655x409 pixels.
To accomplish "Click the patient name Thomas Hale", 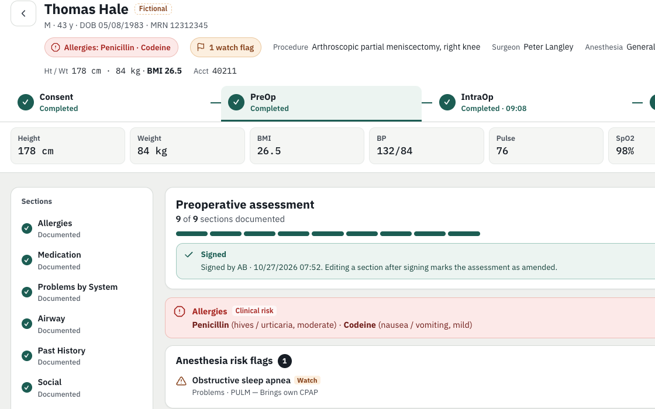I will (86, 9).
